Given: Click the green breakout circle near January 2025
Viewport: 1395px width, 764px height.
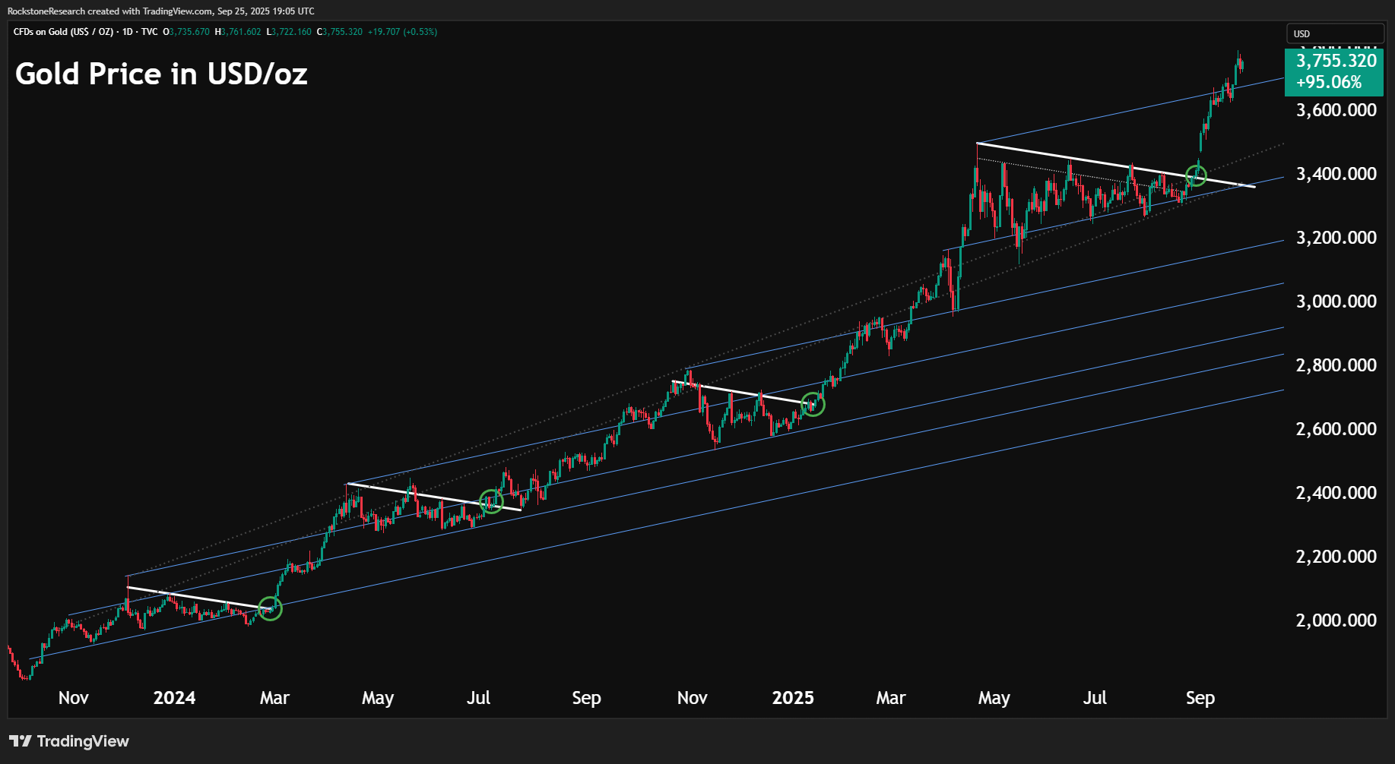Looking at the screenshot, I should tap(813, 404).
